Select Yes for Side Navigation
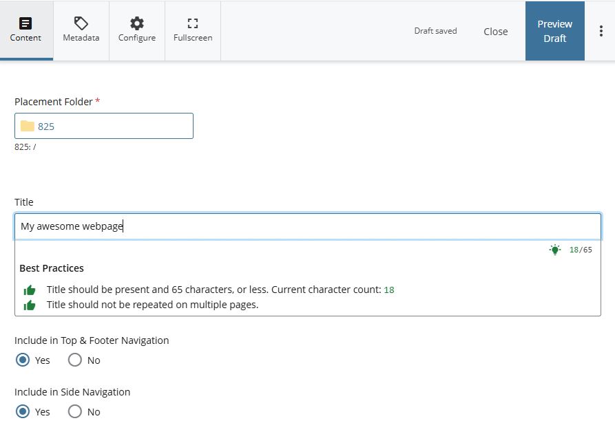 pyautogui.click(x=23, y=411)
